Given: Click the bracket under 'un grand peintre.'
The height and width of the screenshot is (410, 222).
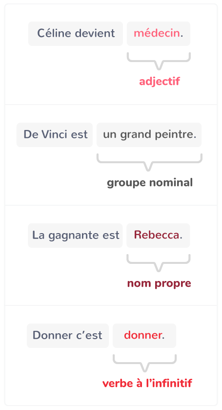Looking at the screenshot, I should pyautogui.click(x=149, y=162).
